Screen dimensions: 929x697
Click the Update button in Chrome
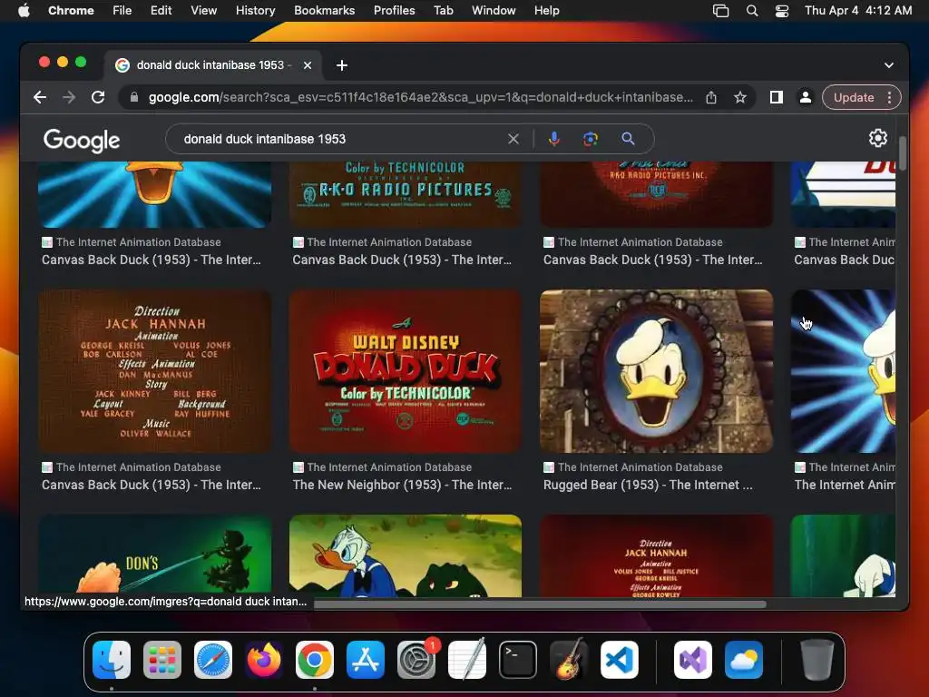[854, 97]
